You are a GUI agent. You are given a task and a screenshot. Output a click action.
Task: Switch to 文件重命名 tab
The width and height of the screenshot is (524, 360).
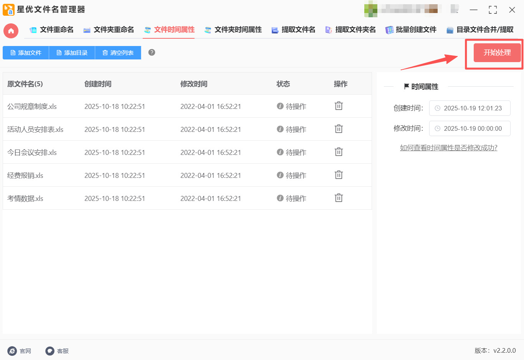point(52,30)
